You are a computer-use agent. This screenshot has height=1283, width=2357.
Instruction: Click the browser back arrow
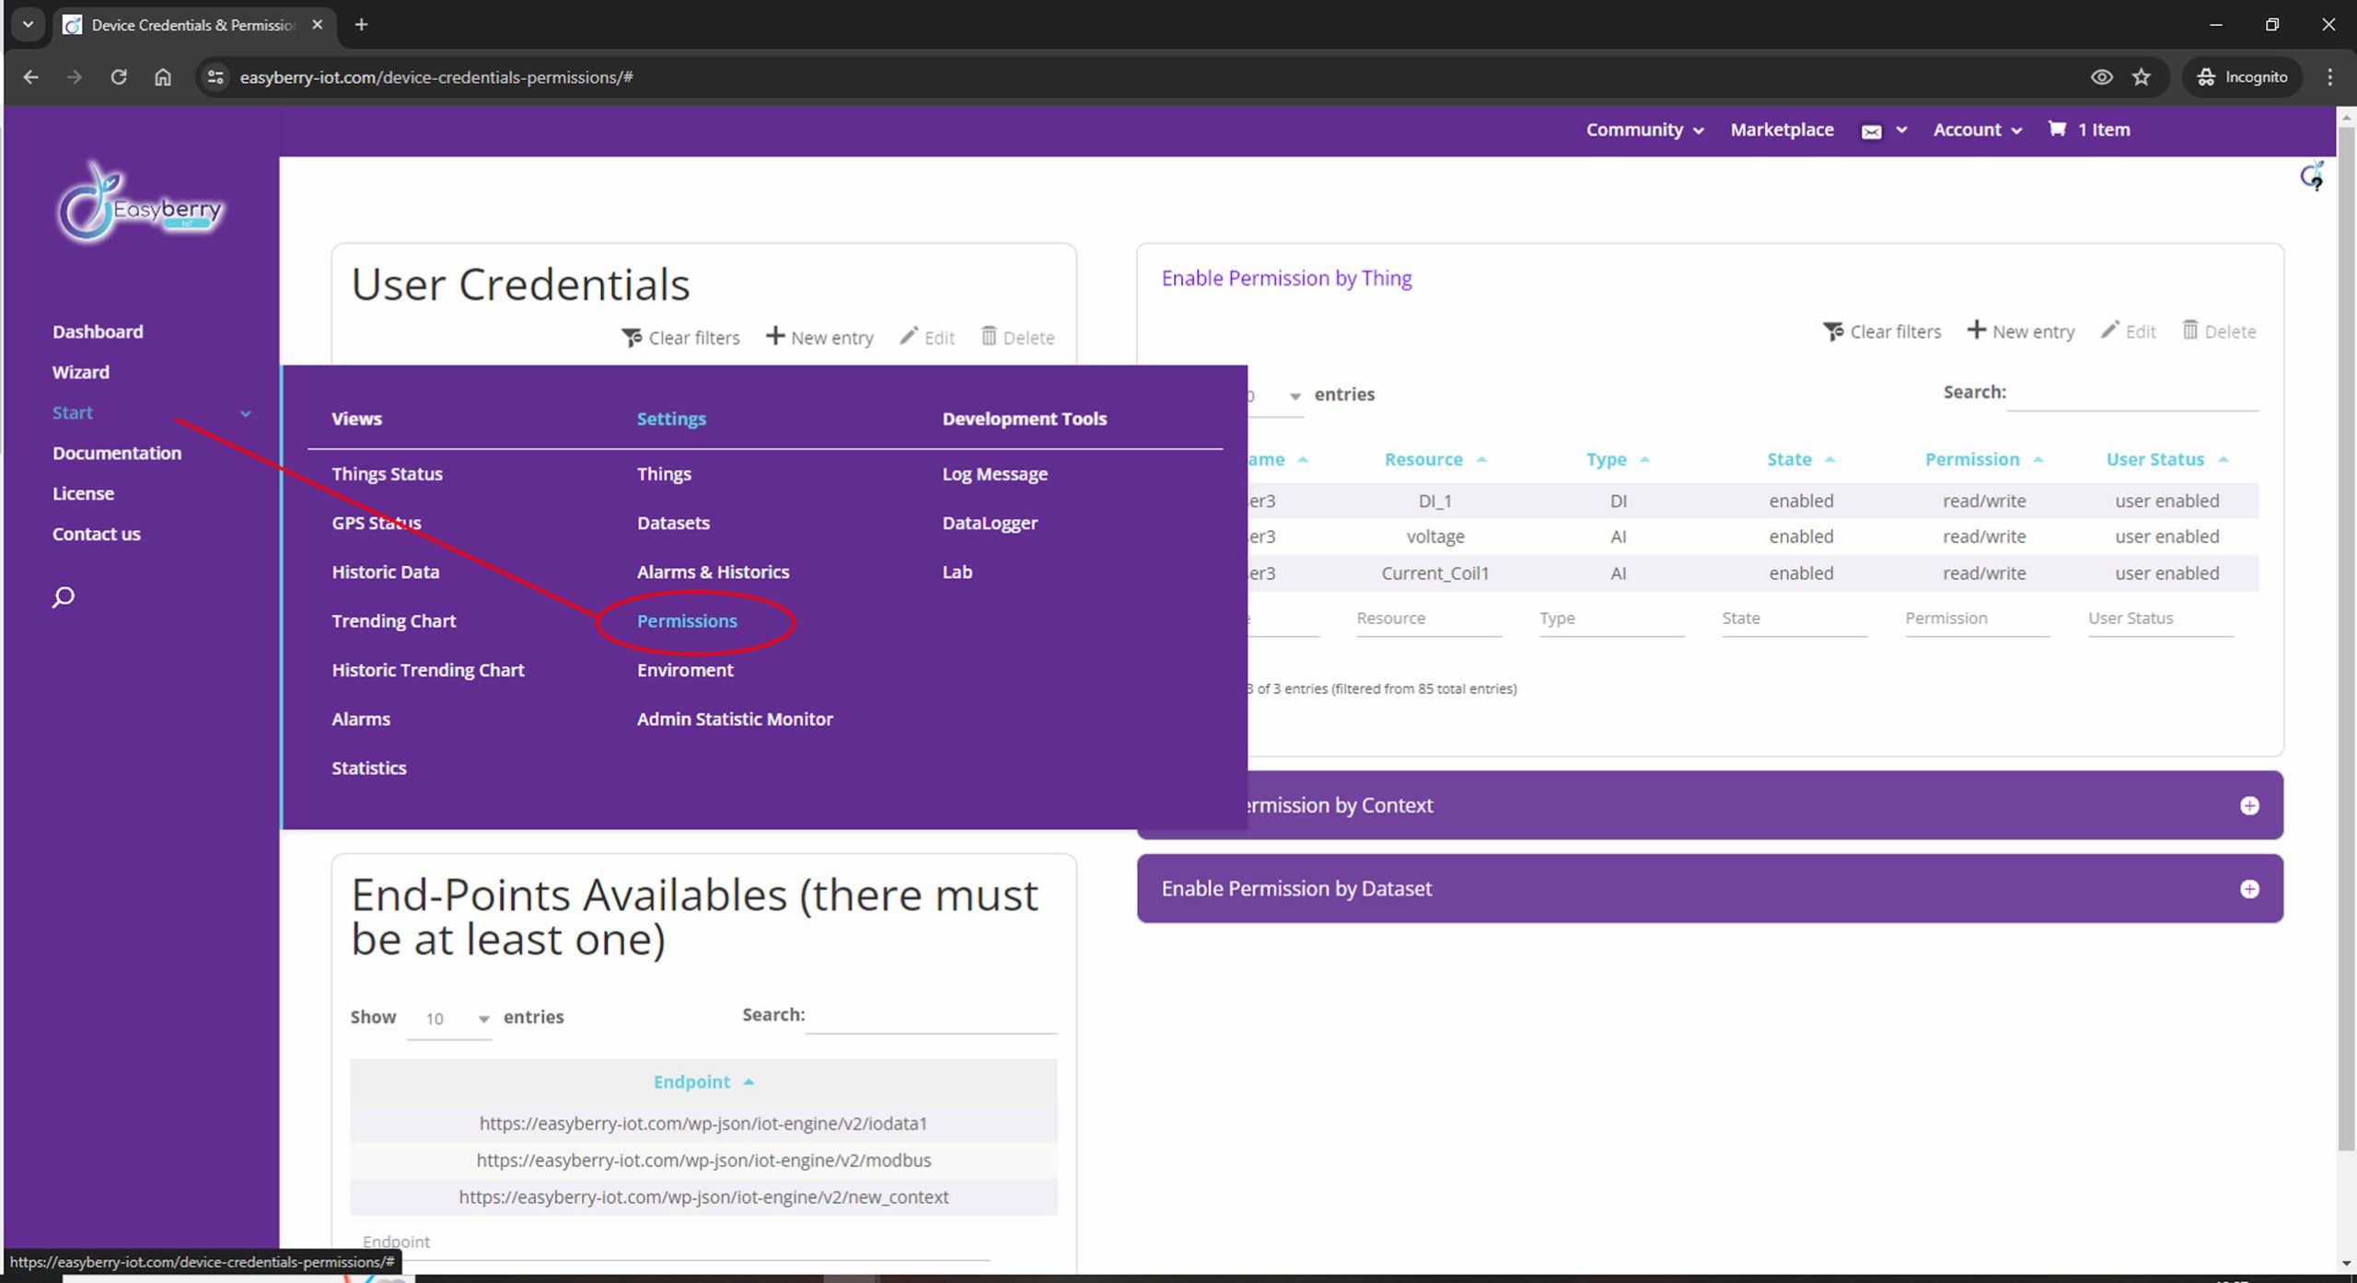coord(30,77)
